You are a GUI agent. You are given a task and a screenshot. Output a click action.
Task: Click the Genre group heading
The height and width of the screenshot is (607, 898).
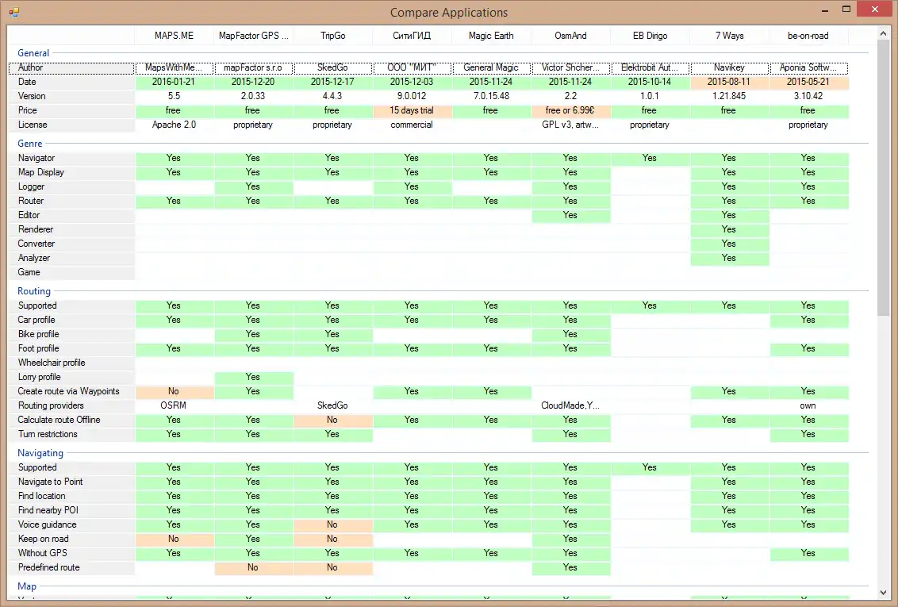tap(30, 143)
